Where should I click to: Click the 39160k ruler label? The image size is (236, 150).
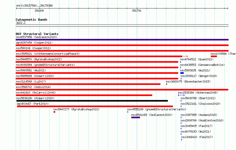(x=39, y=11)
